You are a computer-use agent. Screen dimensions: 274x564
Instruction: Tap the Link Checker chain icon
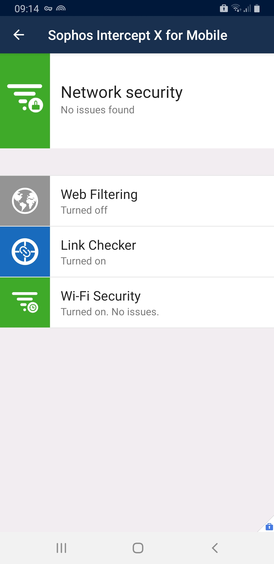pyautogui.click(x=25, y=252)
